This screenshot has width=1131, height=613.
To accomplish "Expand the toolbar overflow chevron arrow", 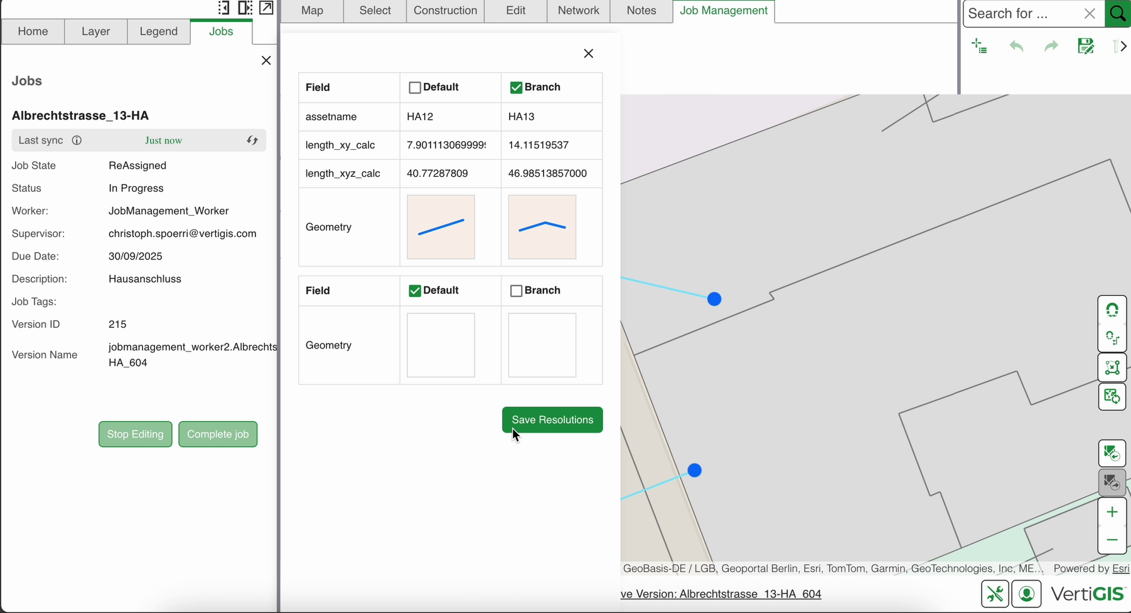I will (1120, 46).
